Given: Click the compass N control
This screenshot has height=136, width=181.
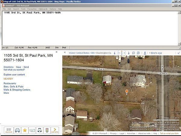Looking at the screenshot, I should click(x=122, y=53).
